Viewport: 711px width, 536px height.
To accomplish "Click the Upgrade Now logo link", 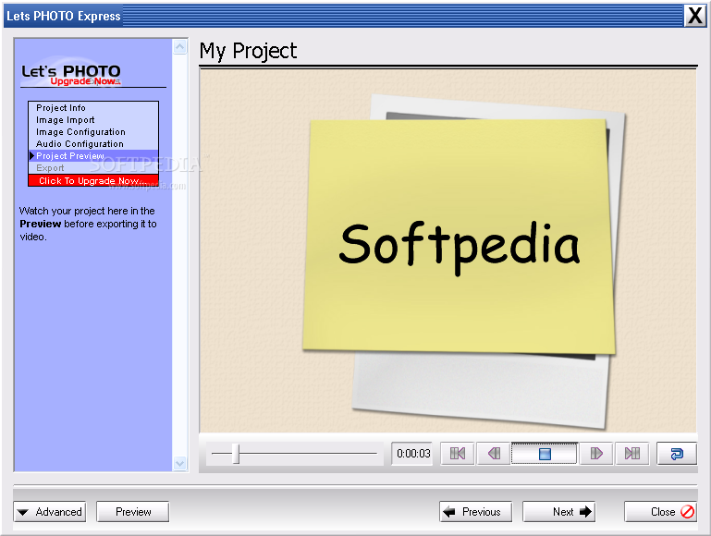I will click(85, 81).
